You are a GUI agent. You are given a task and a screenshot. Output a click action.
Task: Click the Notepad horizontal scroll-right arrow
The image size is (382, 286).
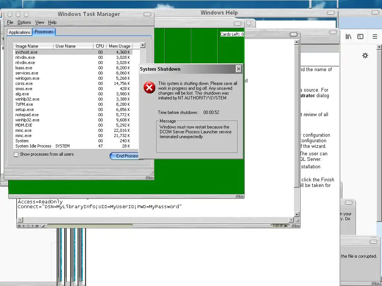tap(291, 220)
